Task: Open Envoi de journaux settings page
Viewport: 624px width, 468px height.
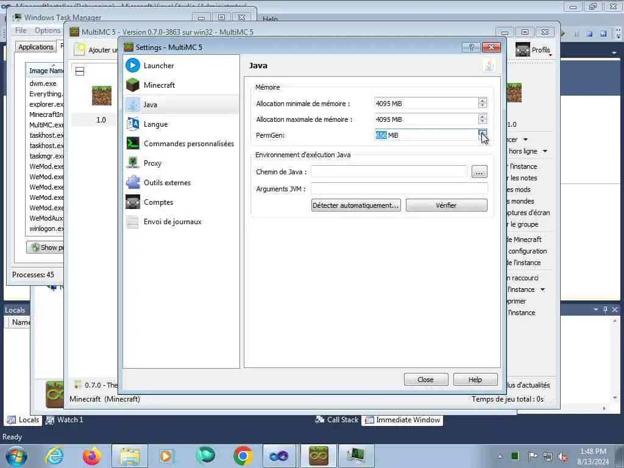Action: click(x=182, y=222)
